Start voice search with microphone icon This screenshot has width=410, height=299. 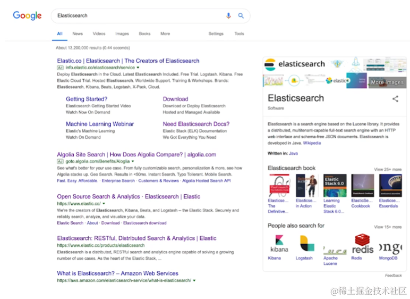(x=228, y=16)
